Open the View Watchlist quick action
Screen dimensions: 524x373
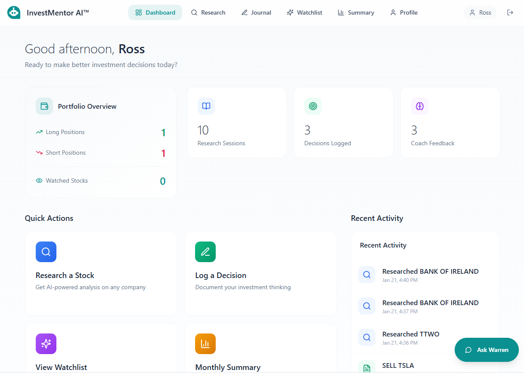point(101,348)
